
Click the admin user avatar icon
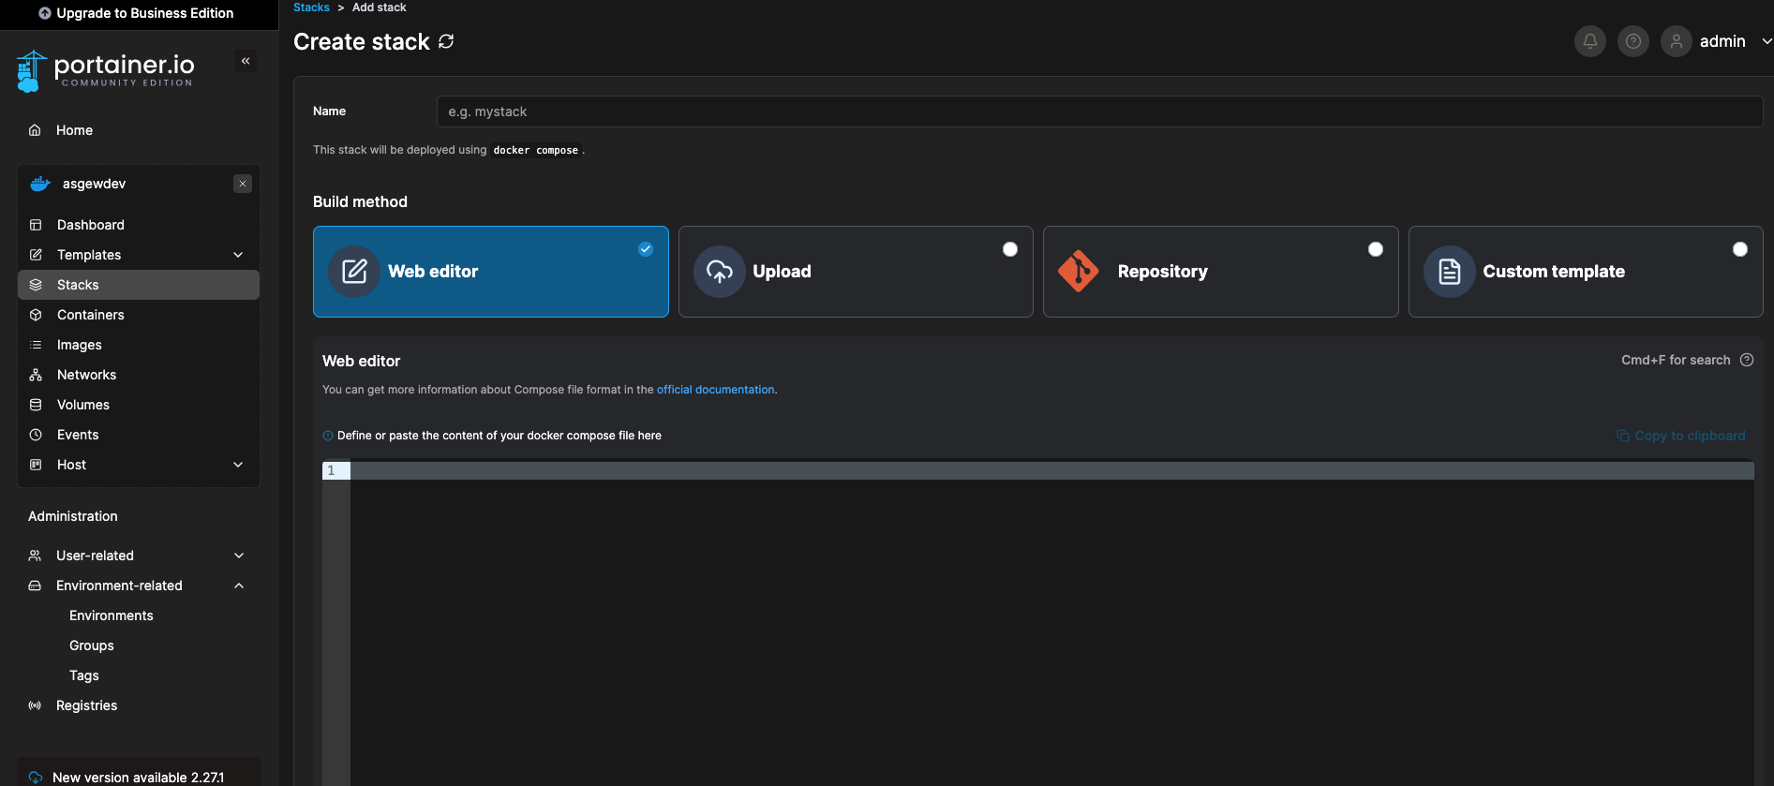click(x=1676, y=41)
